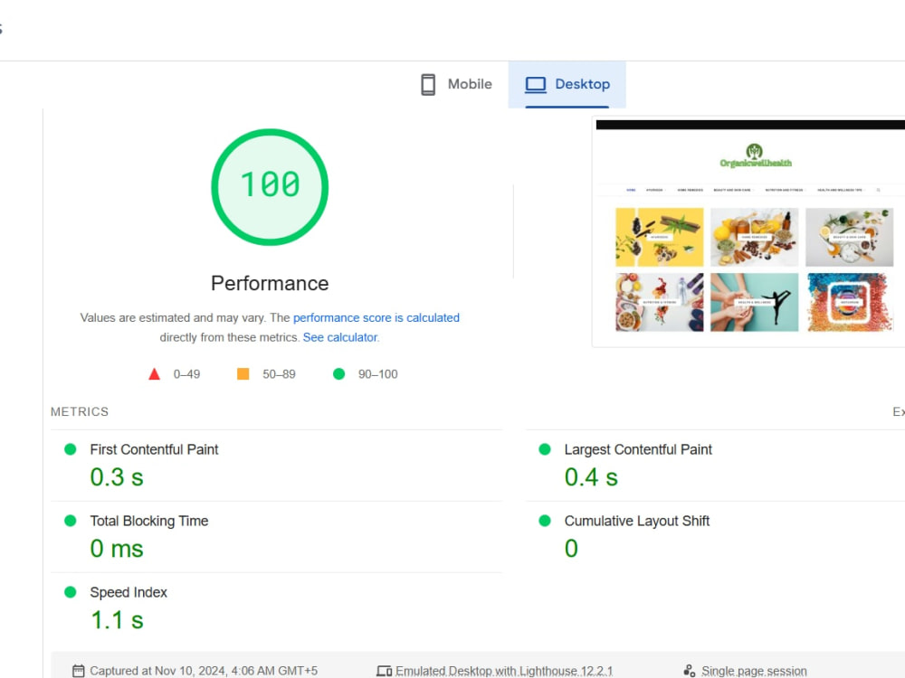The width and height of the screenshot is (905, 678).
Task: Click green dot beside Total Blocking Time
Action: click(71, 521)
